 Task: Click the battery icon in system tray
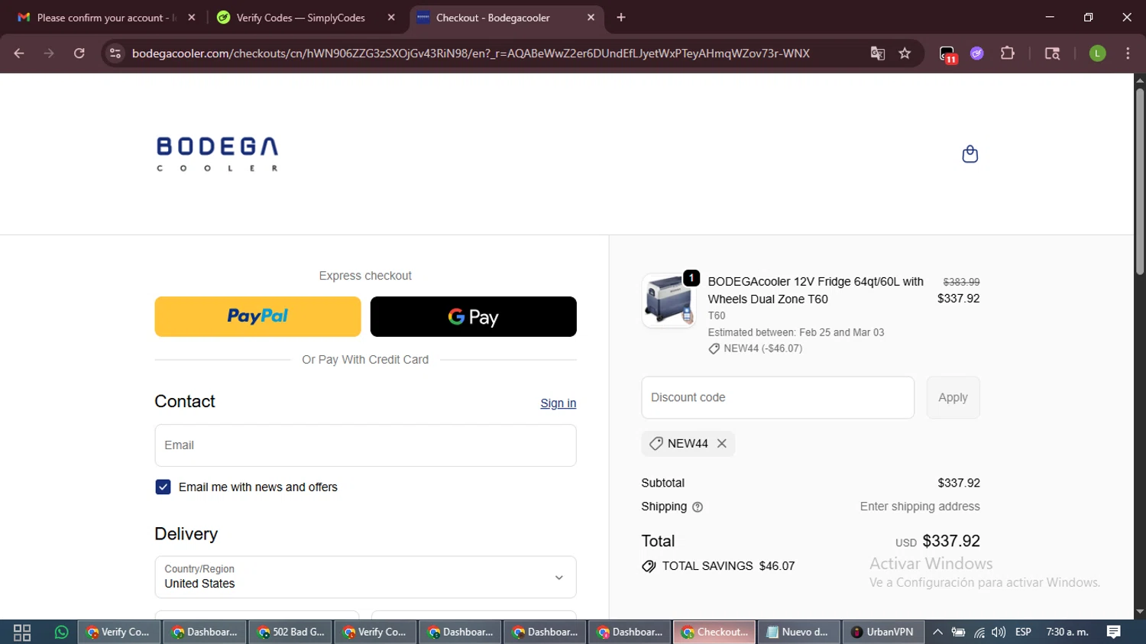[958, 633]
